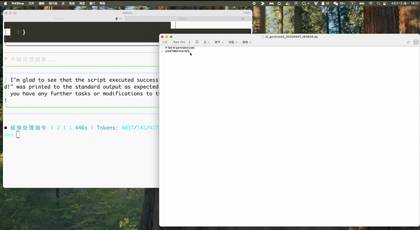Expand the 宏 (Macros) toolbar dropdown
This screenshot has width=420, height=230.
click(206, 42)
